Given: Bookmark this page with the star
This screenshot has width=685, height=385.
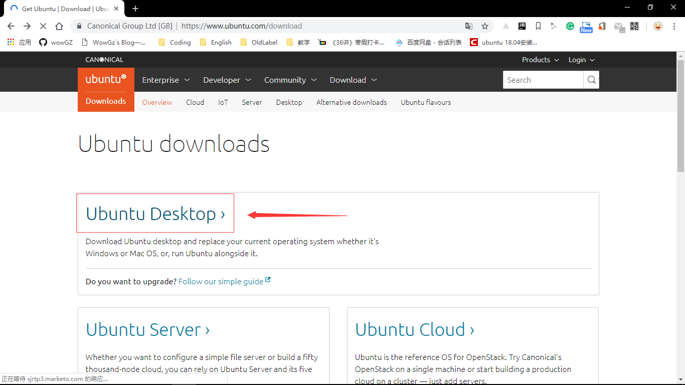Looking at the screenshot, I should coord(485,26).
